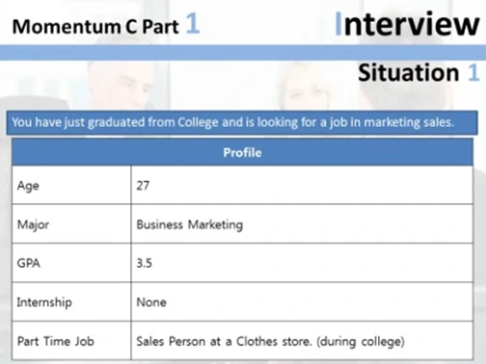
Task: Click the Internship value None
Action: [151, 302]
